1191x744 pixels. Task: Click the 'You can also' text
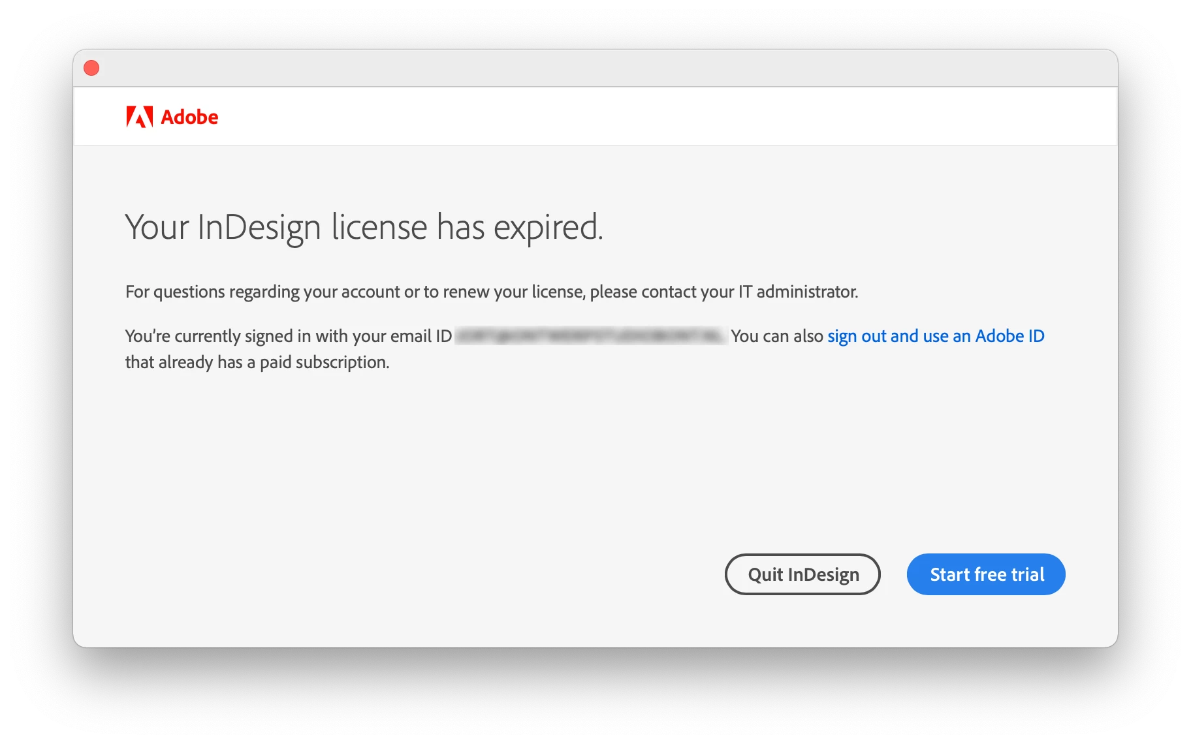(x=777, y=336)
